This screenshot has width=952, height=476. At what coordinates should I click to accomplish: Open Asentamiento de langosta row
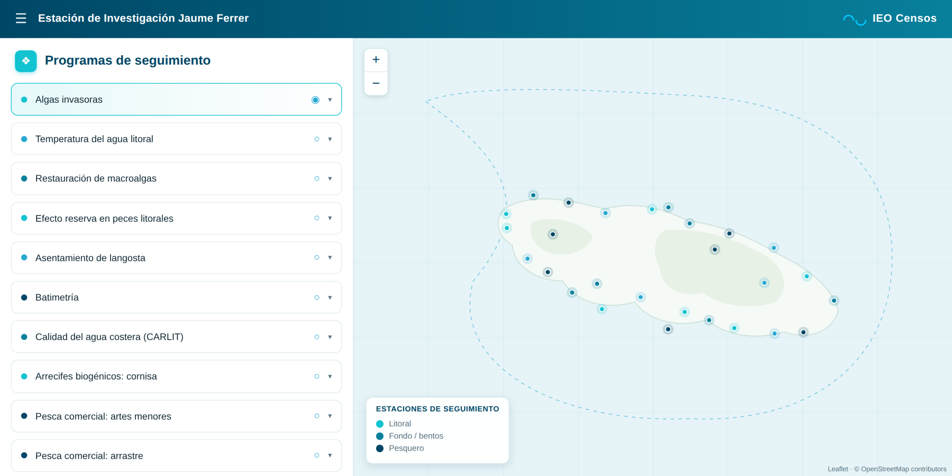click(176, 258)
